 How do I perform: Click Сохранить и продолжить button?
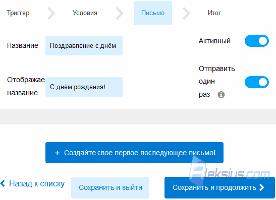[219, 187]
